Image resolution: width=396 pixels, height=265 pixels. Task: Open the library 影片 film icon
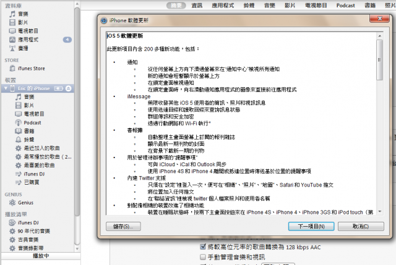point(12,22)
